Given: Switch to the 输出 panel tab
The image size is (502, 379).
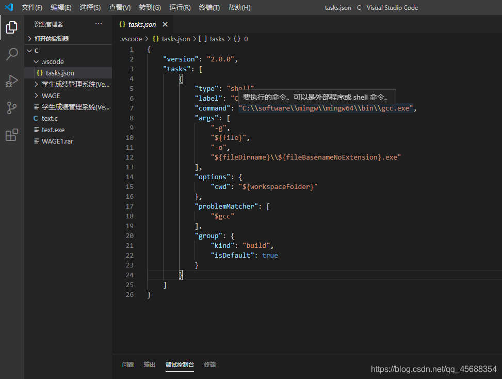Looking at the screenshot, I should pos(150,365).
